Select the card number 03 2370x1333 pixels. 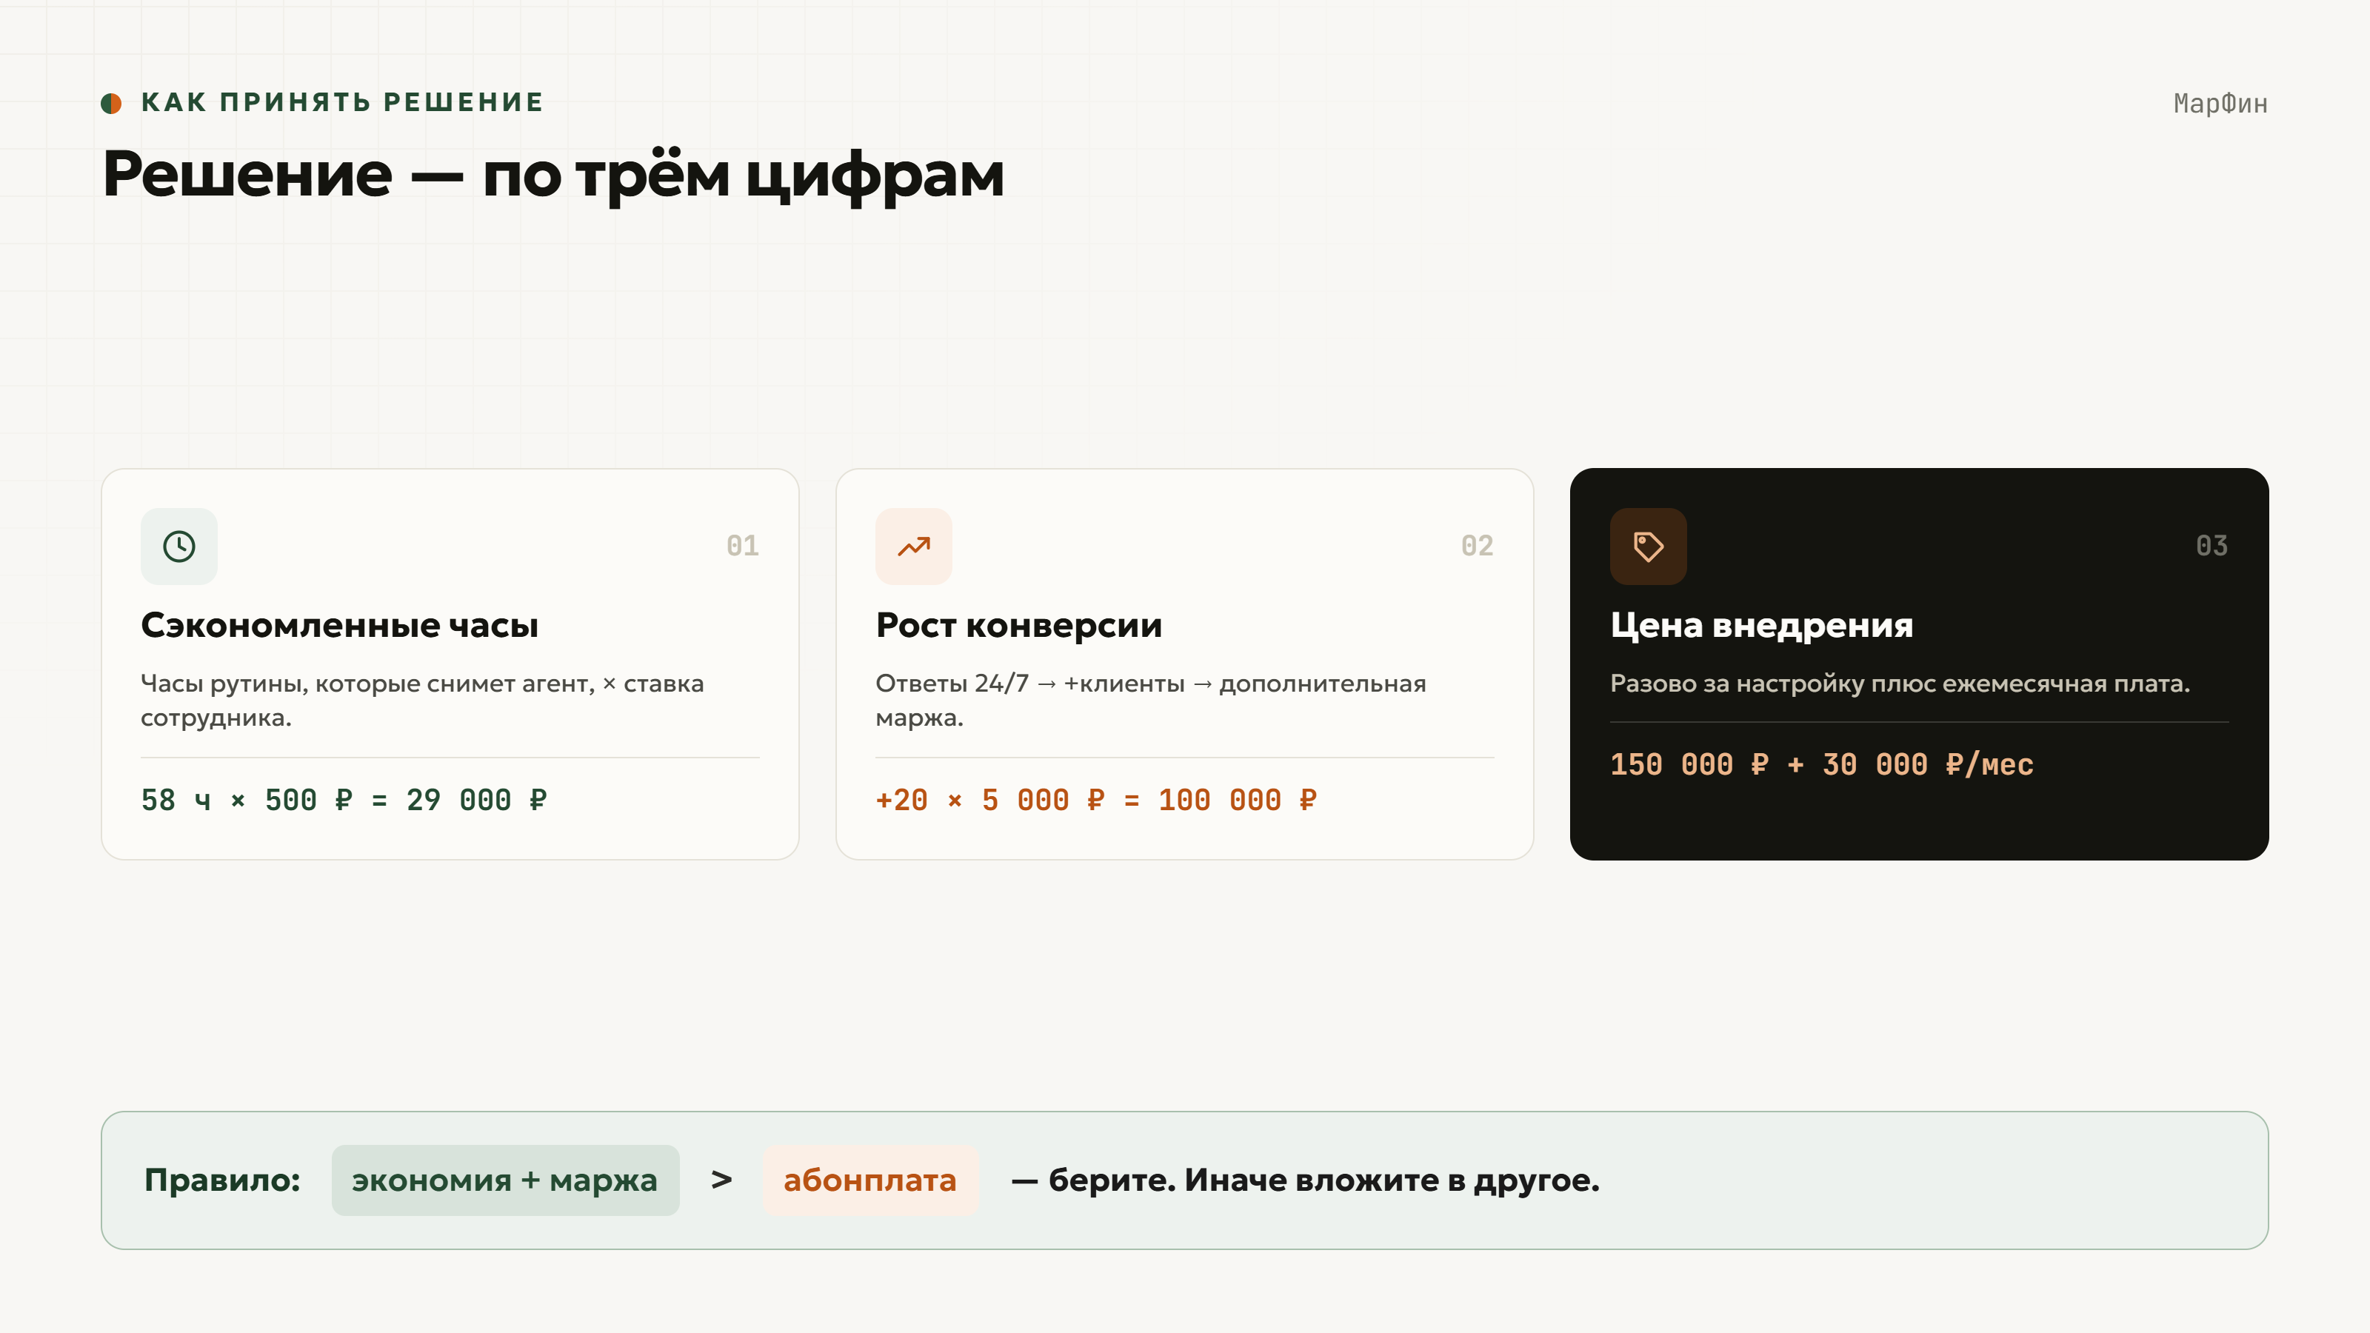2212,546
